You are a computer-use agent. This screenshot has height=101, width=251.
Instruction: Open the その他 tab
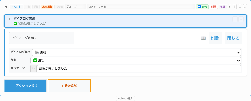59,7
